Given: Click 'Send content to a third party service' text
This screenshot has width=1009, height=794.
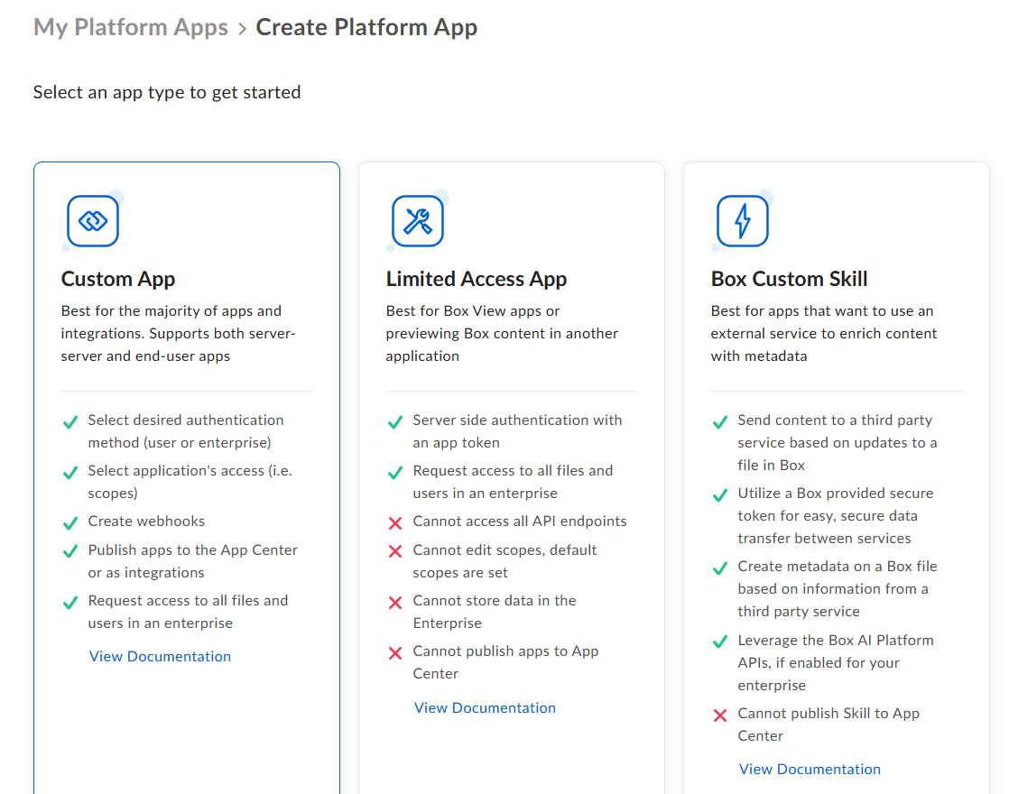Looking at the screenshot, I should (838, 442).
